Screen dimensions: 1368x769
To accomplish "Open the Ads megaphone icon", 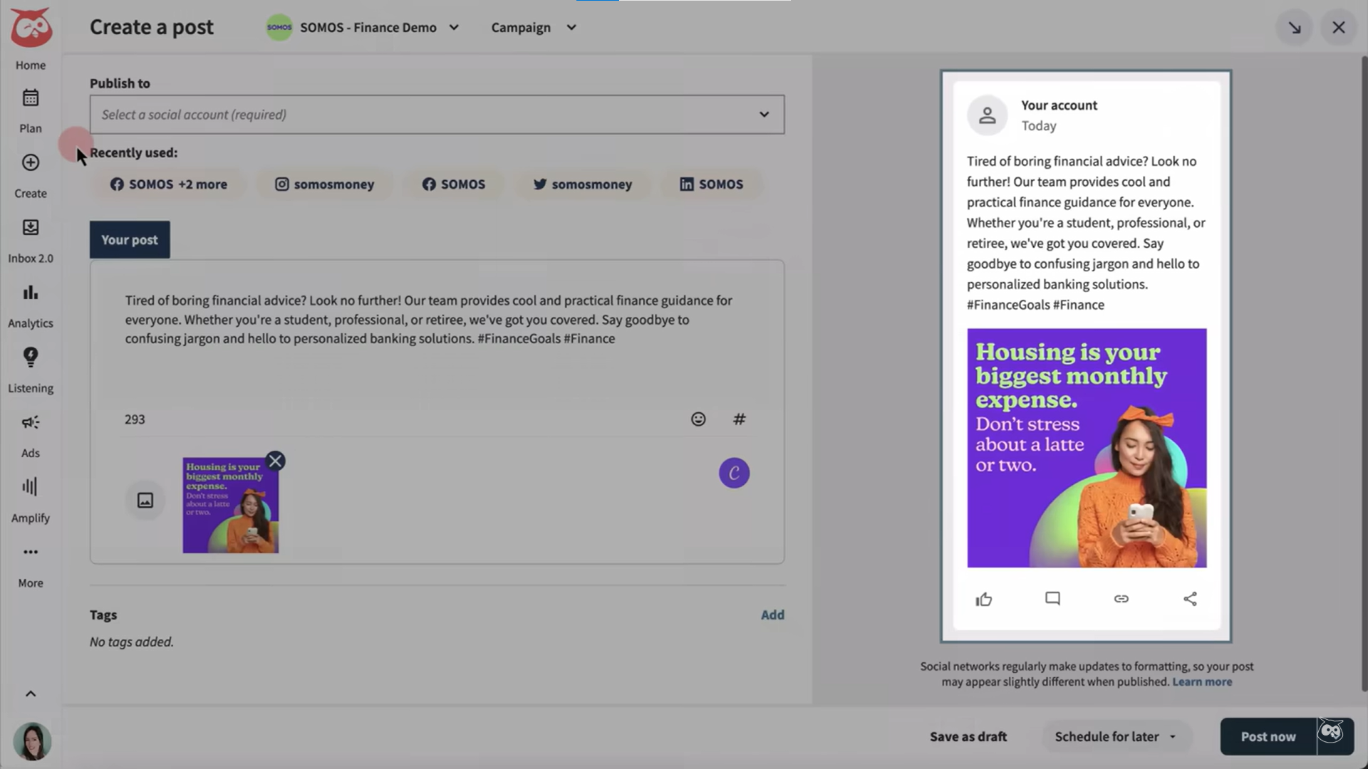I will 31,422.
